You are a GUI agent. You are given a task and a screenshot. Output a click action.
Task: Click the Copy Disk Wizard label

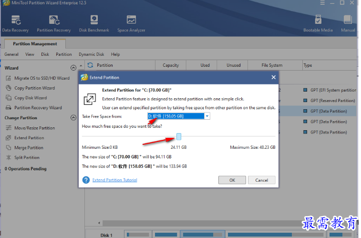[31, 98]
